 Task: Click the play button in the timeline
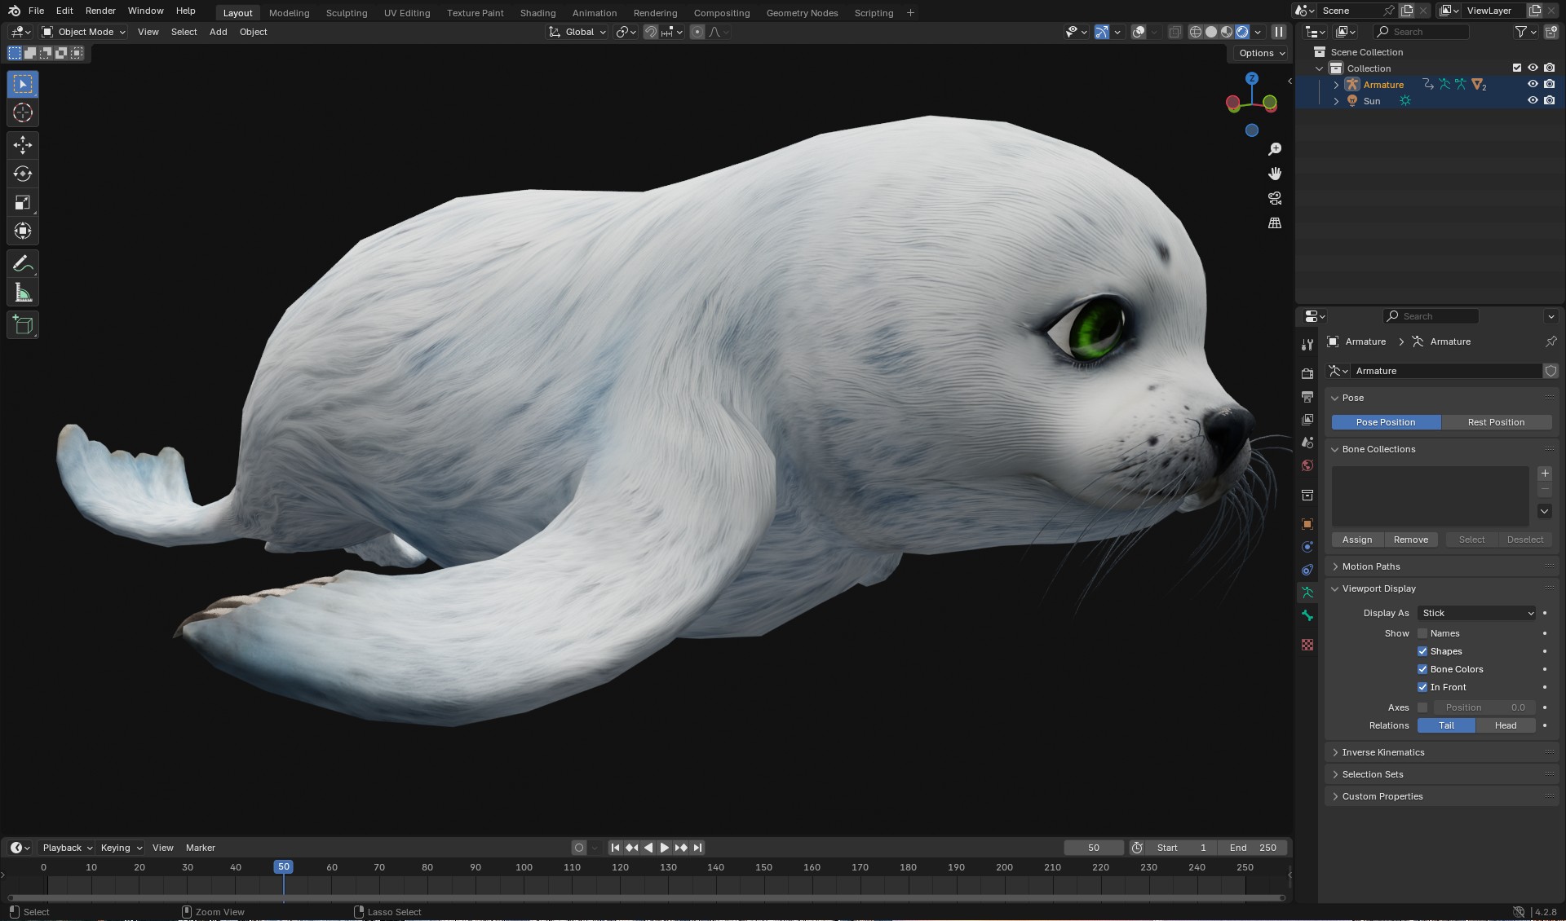click(664, 848)
